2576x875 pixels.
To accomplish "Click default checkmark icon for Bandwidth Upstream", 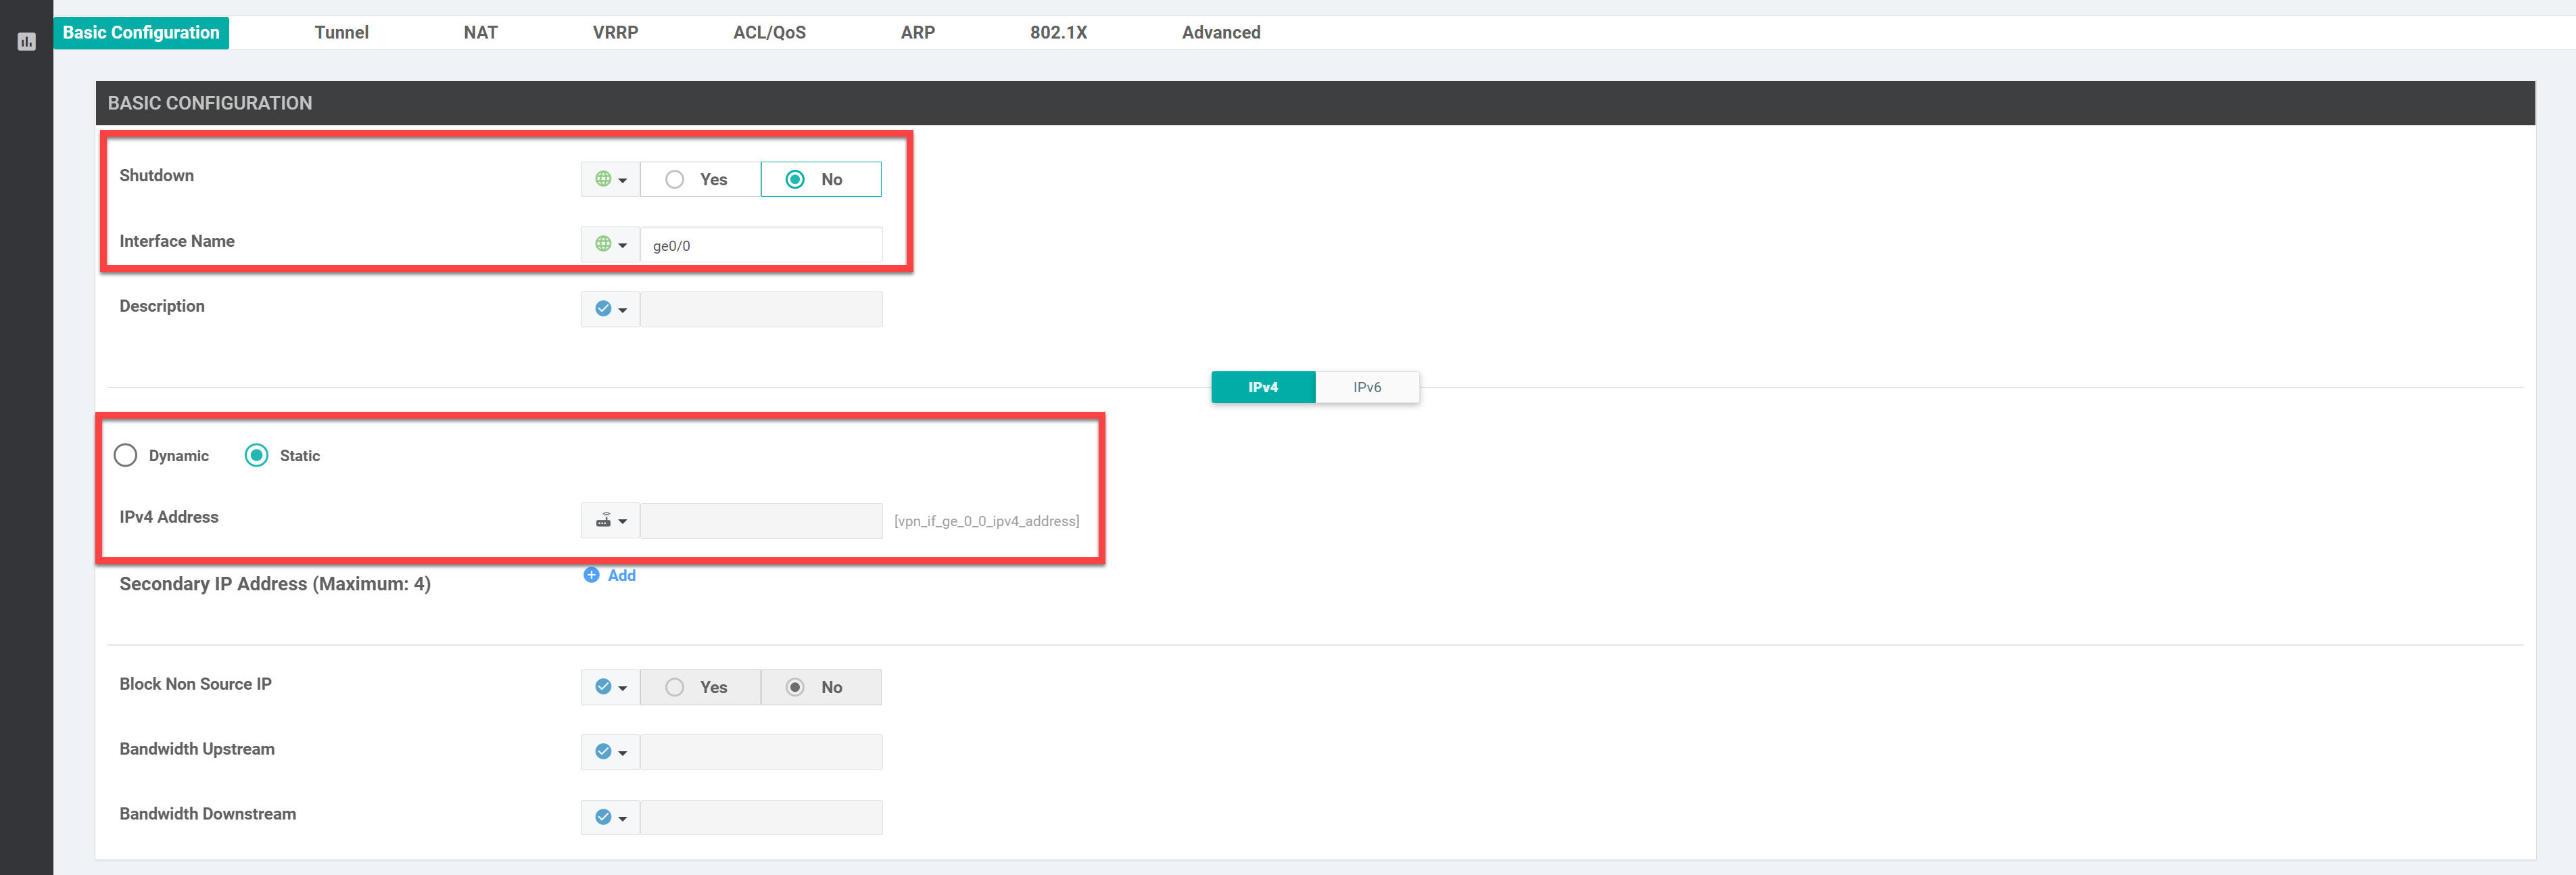I will (603, 752).
